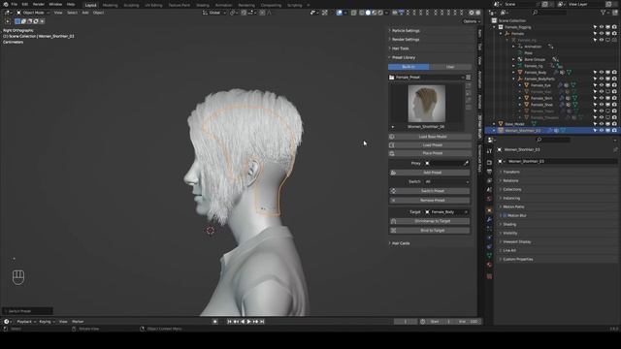The height and width of the screenshot is (349, 621).
Task: Expand the Viewport Display properties panel
Action: 517,241
